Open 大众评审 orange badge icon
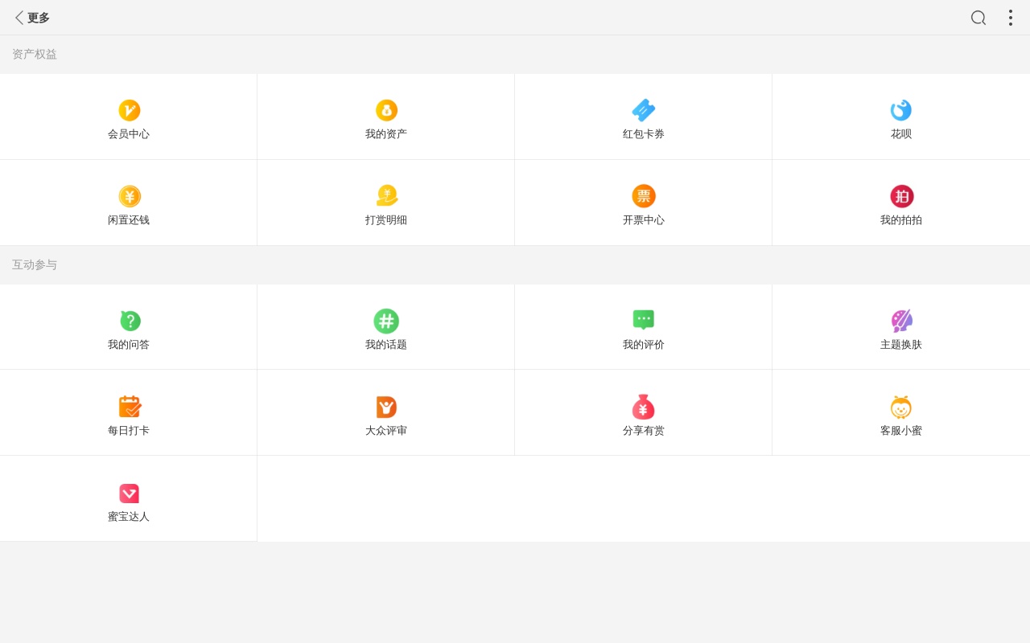 coord(386,407)
